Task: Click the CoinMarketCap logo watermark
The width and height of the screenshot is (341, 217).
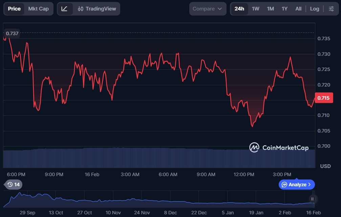Action: pyautogui.click(x=279, y=147)
